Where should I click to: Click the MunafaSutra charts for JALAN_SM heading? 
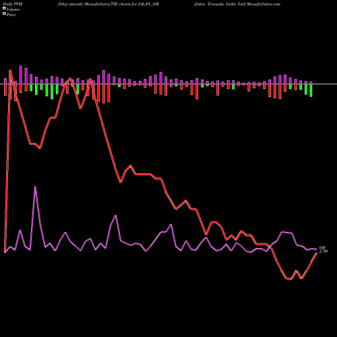108,4
